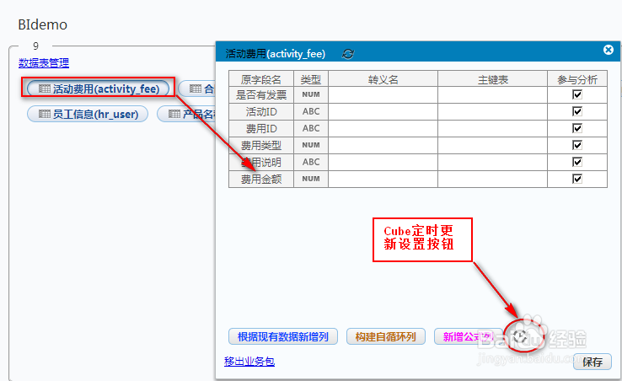This screenshot has height=381, width=622.
Task: Open 移出业务包 link
Action: (x=249, y=361)
